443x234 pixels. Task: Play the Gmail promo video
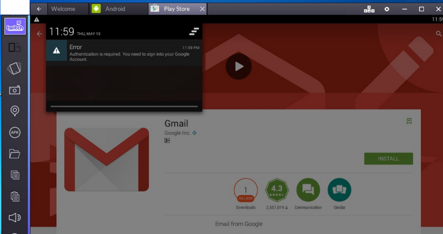(x=239, y=66)
